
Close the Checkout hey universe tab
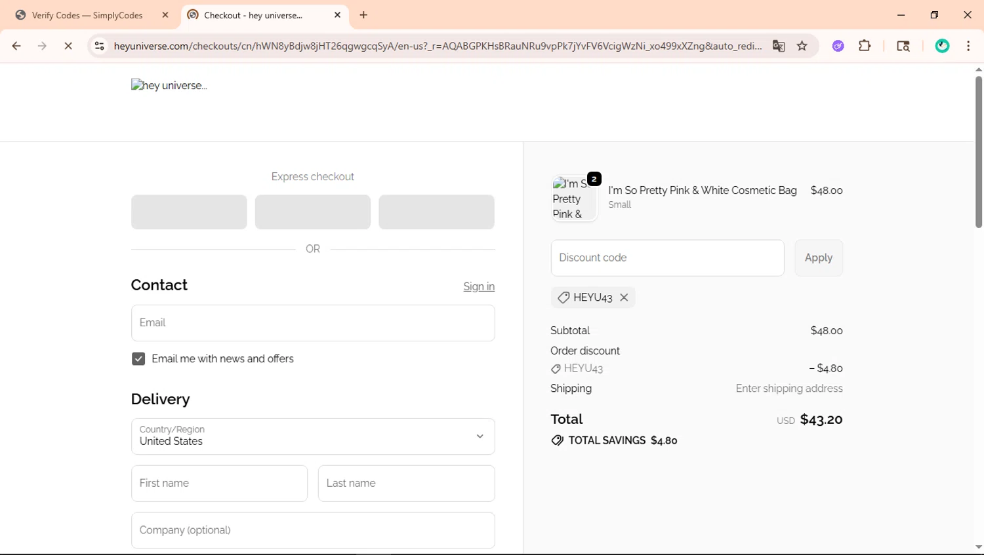coord(337,15)
